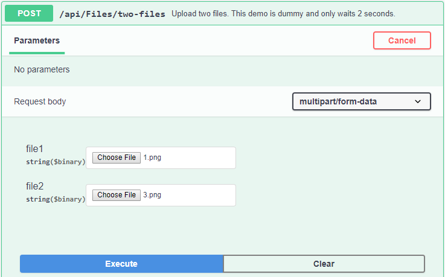Click the file1 field label
The height and width of the screenshot is (277, 445).
point(34,148)
